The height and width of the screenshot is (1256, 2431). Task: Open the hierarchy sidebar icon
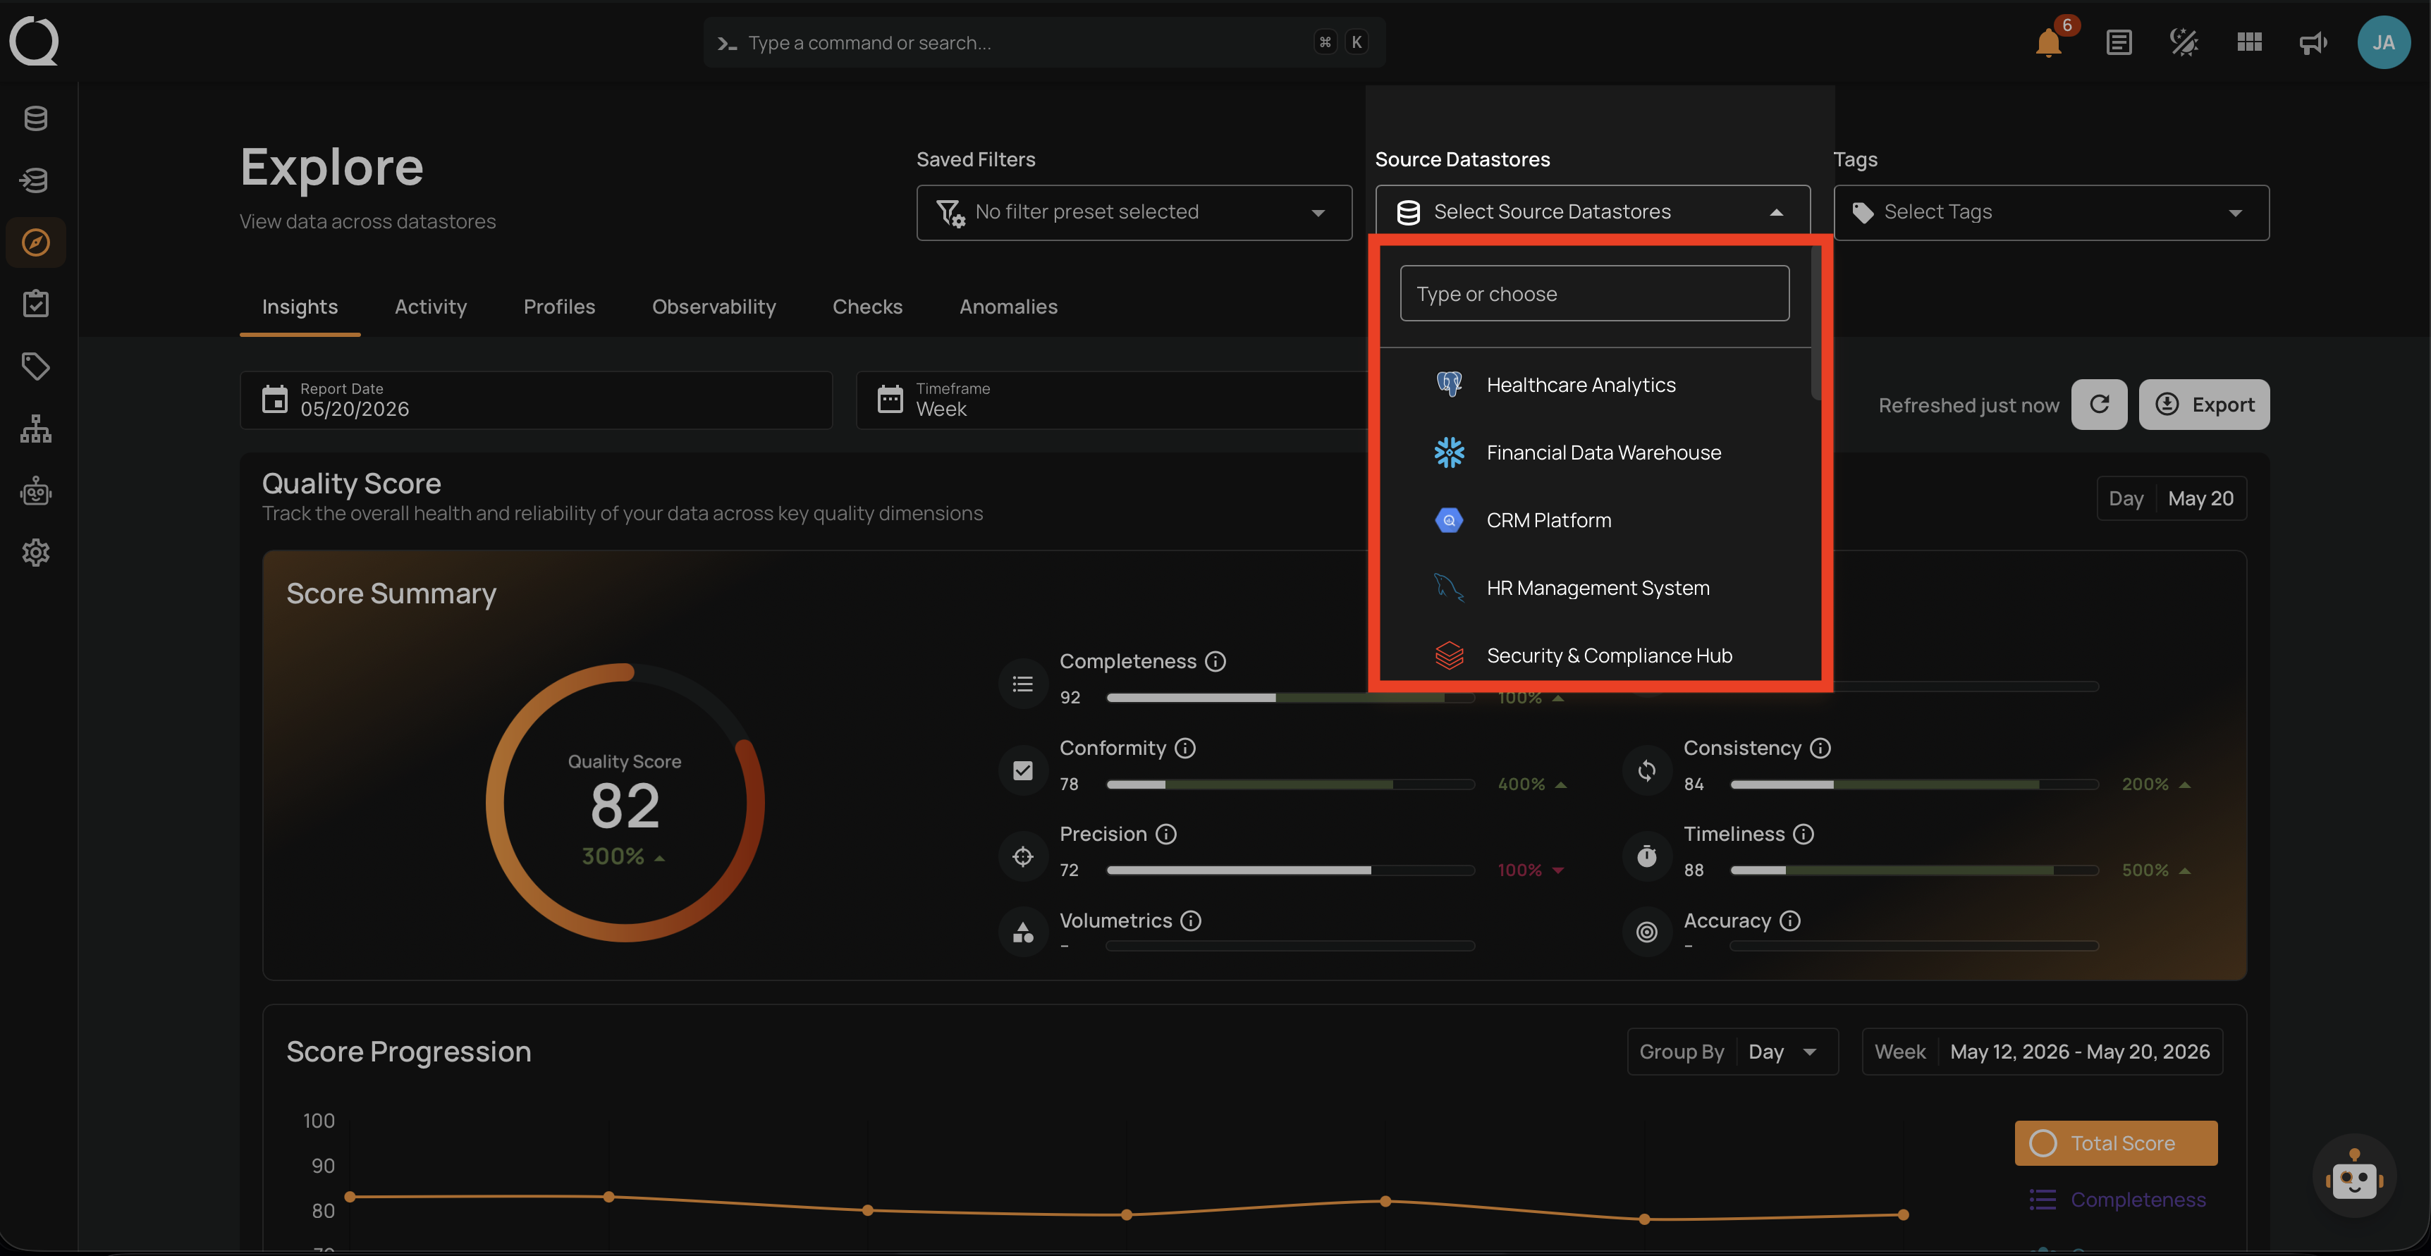[x=36, y=429]
